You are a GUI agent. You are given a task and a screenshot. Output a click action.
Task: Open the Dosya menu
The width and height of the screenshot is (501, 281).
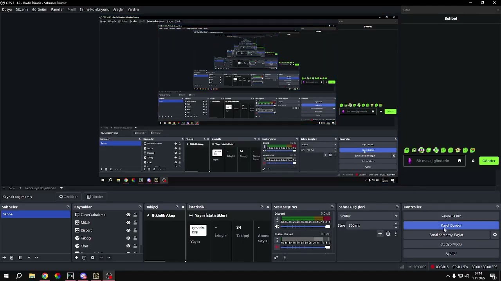7,9
